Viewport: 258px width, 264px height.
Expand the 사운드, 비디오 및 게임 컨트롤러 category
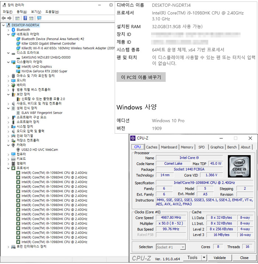8,104
